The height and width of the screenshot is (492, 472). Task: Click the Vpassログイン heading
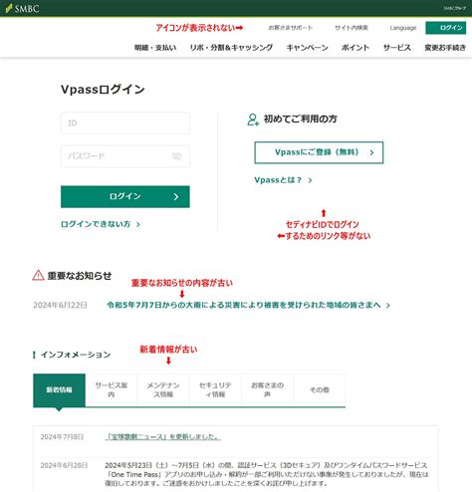point(103,90)
